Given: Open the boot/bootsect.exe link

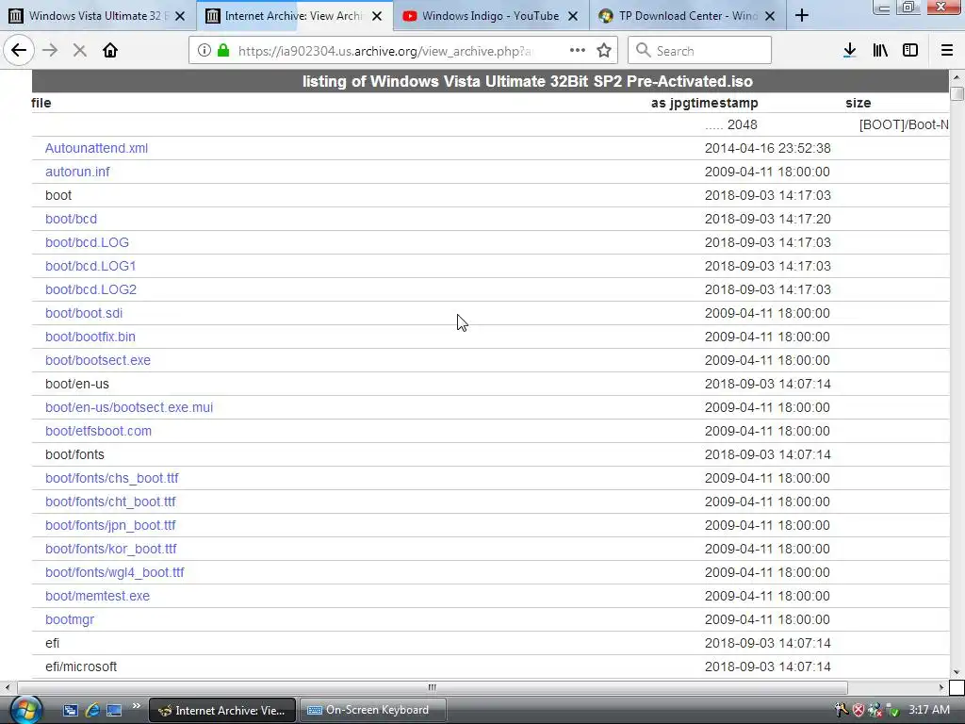Looking at the screenshot, I should click(97, 360).
